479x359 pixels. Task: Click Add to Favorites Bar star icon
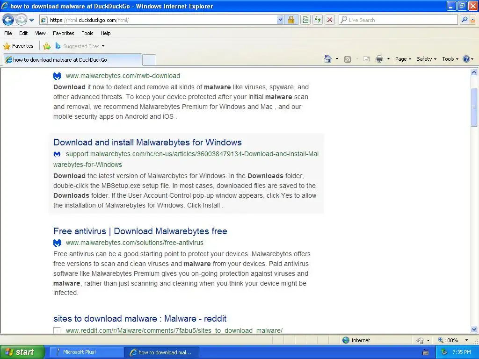(47, 46)
